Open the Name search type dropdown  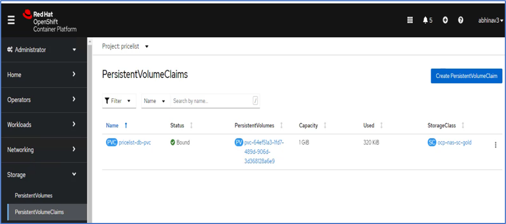click(155, 101)
